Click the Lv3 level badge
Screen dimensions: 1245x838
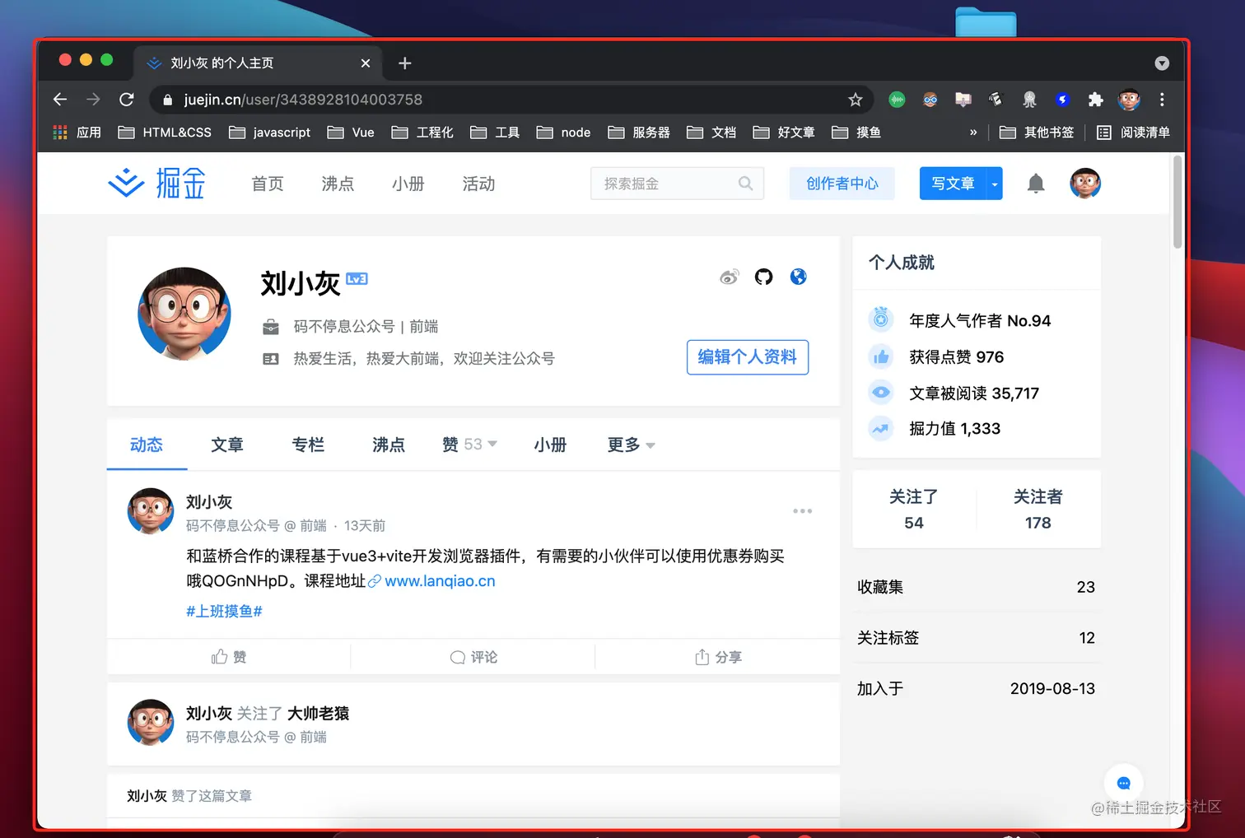click(357, 278)
